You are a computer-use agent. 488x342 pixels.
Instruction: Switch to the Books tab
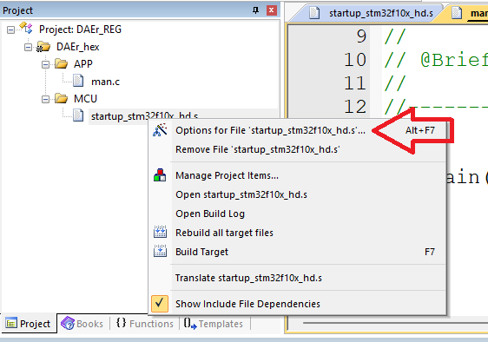tap(82, 324)
